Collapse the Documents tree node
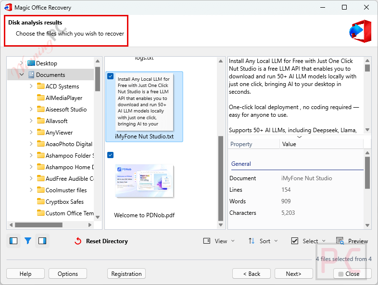 point(22,74)
